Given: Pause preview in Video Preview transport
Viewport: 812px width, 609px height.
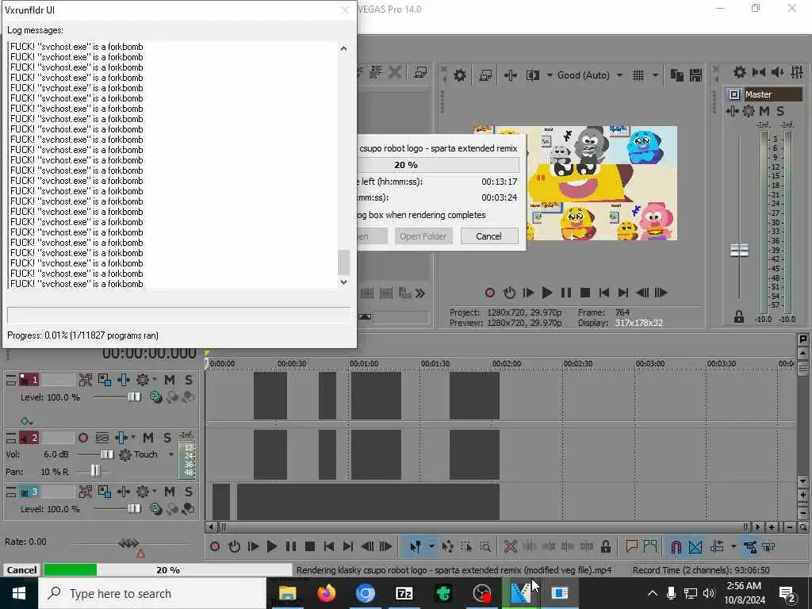Looking at the screenshot, I should tap(566, 293).
